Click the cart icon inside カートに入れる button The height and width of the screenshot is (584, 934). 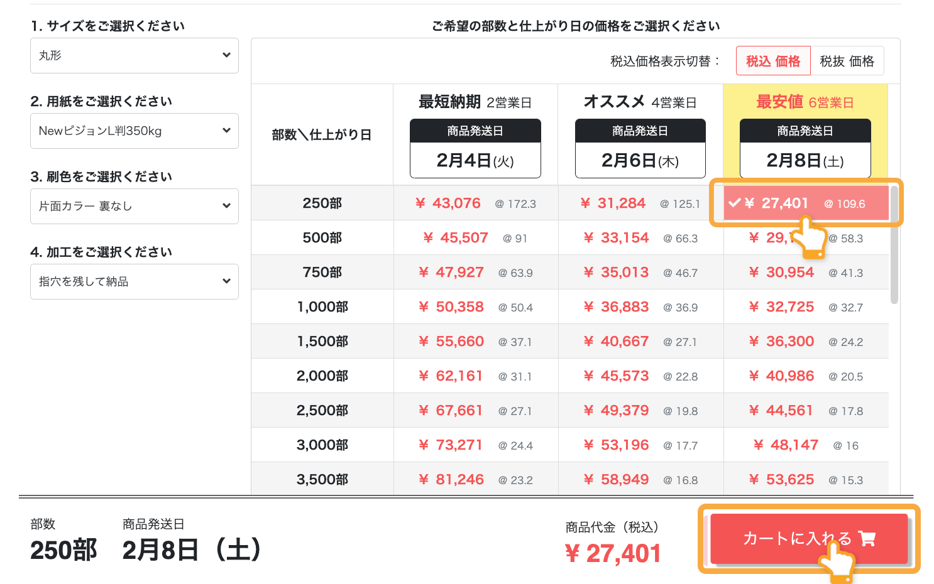(x=867, y=539)
